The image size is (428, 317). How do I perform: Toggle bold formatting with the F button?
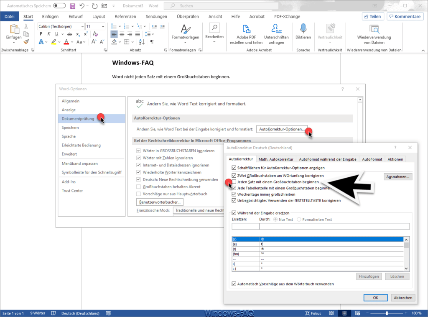(41, 34)
